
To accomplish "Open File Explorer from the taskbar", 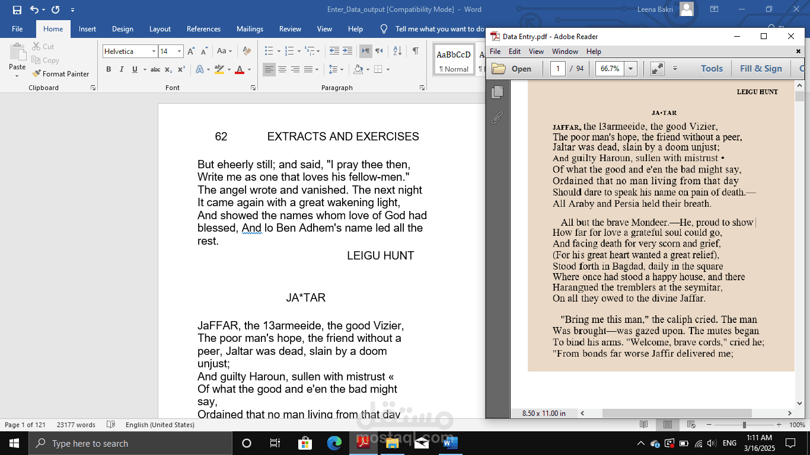I will pos(392,443).
